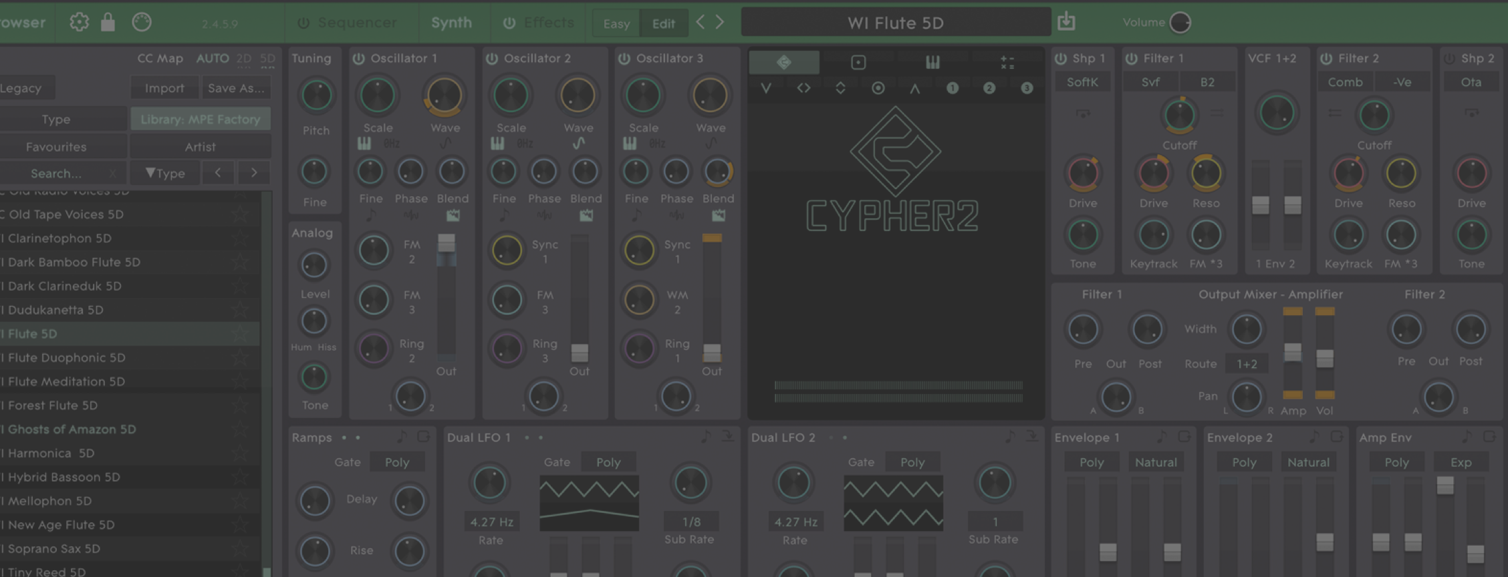
Task: Open the square dot display page icon
Action: click(x=858, y=62)
